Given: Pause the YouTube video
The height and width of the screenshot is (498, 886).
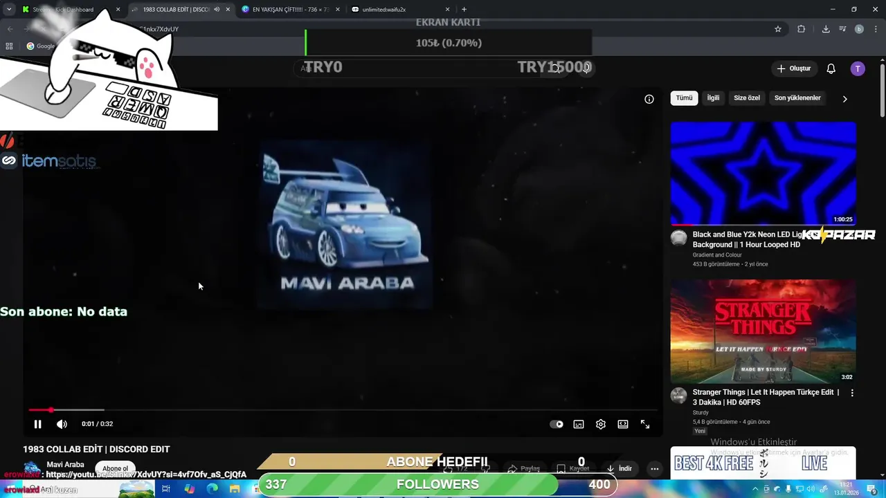Looking at the screenshot, I should (38, 424).
